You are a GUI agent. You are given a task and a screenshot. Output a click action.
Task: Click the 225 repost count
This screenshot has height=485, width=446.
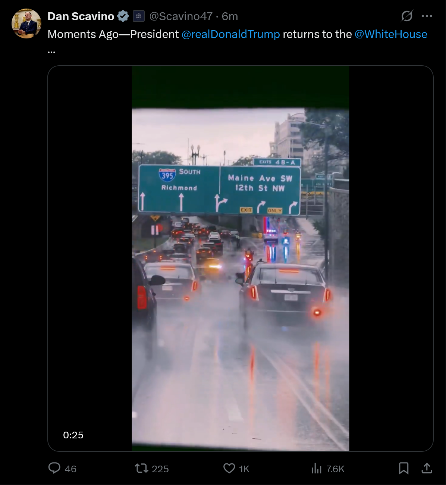coord(160,469)
